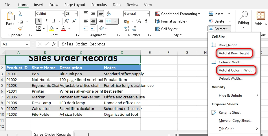Click the Add-ins button
The width and height of the screenshot is (268, 136).
coord(261,18)
